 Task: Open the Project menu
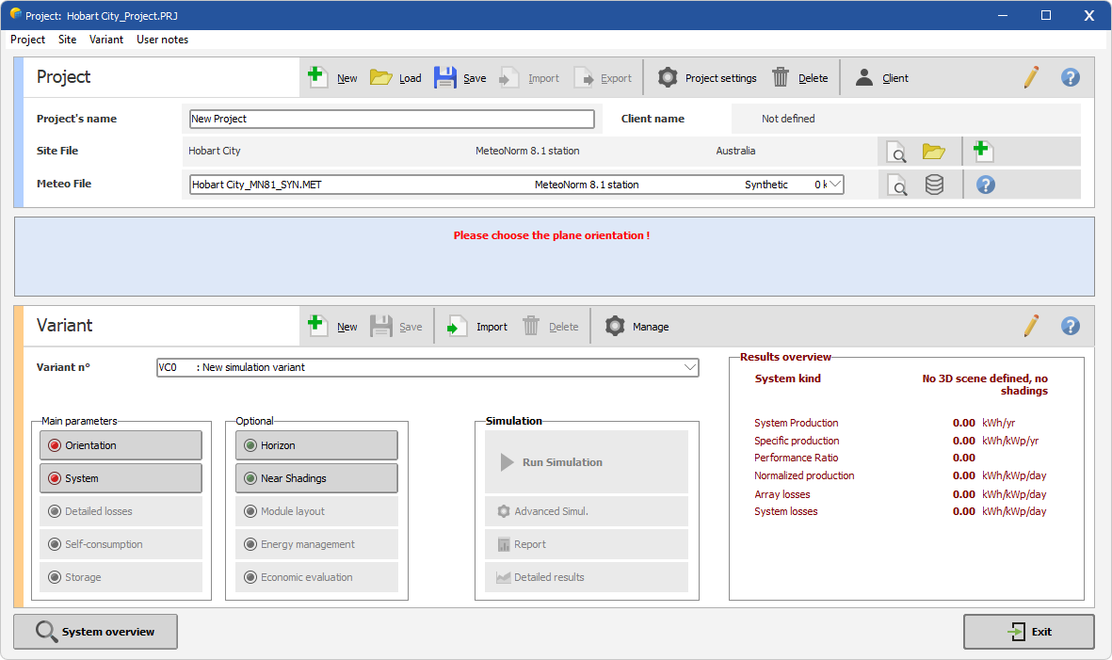click(x=27, y=40)
